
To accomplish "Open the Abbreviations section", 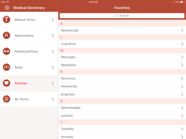I will pos(29,36).
